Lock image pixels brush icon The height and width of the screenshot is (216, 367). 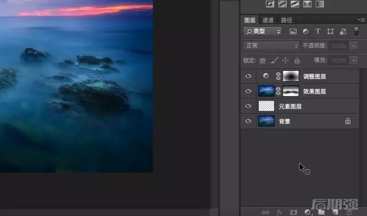(274, 61)
